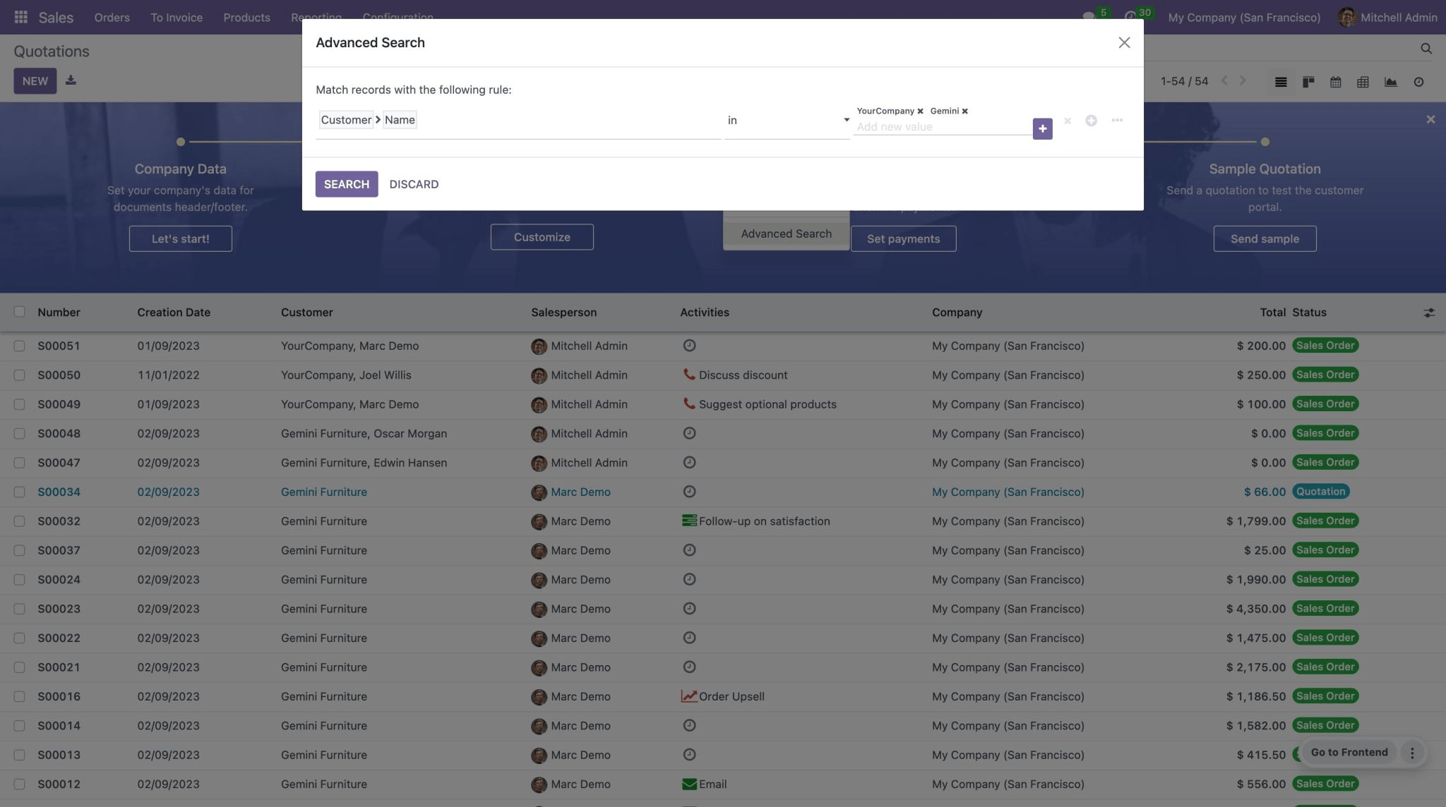Click DISCARD to cancel the search
The height and width of the screenshot is (807, 1446).
414,183
